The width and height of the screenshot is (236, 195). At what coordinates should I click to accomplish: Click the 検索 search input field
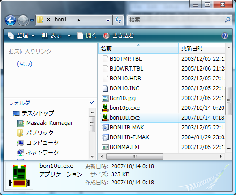pos(176,20)
